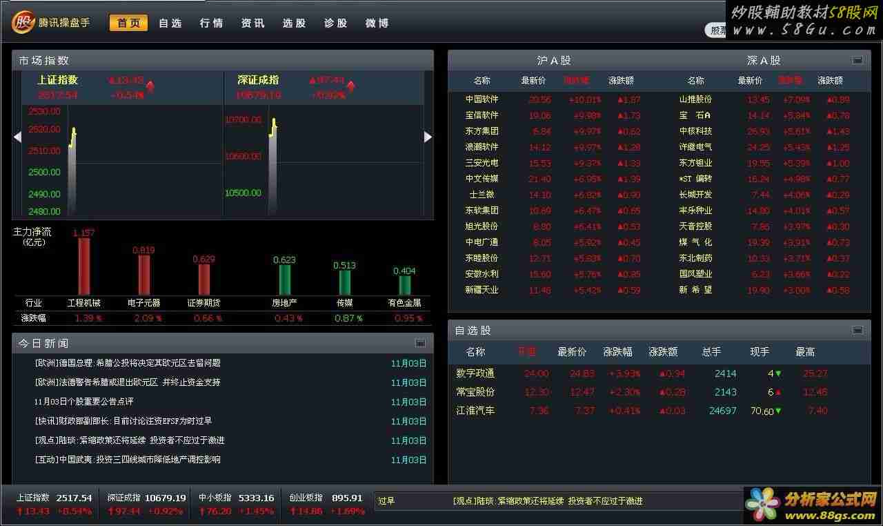Select the 传媒 green bar

[345, 282]
